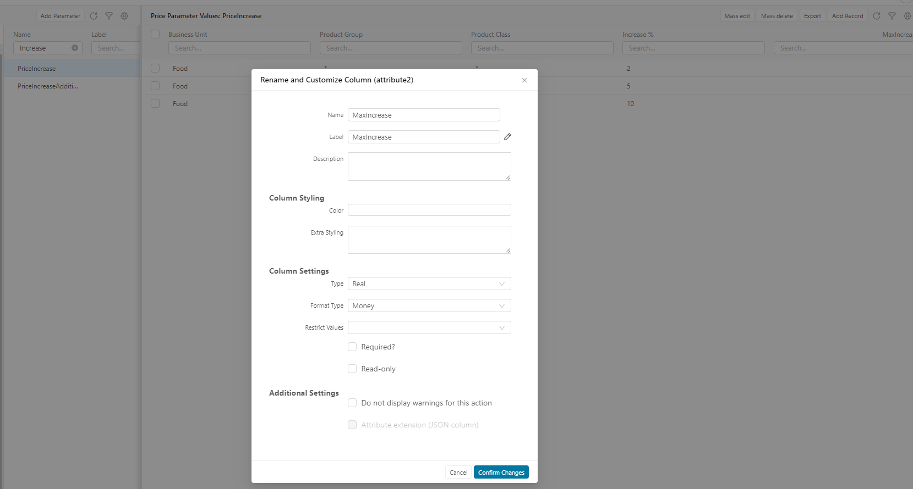Click the Cancel button

(458, 473)
